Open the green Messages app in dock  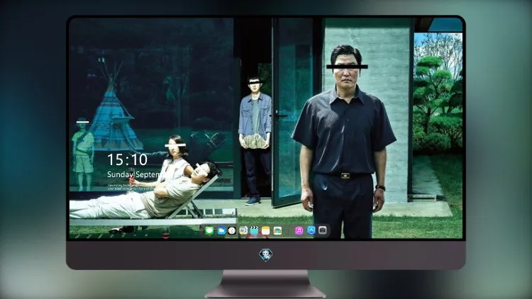(210, 231)
